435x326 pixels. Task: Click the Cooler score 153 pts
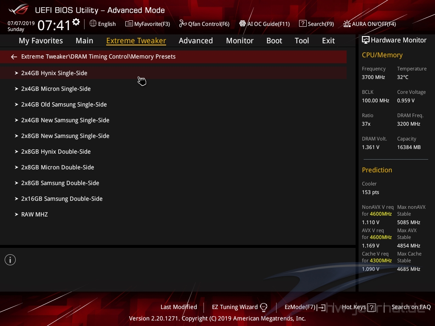pos(370,192)
